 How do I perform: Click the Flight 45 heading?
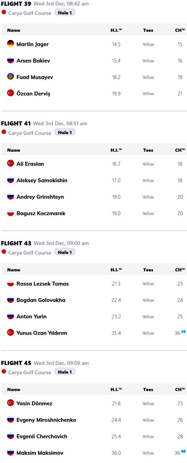click(16, 363)
